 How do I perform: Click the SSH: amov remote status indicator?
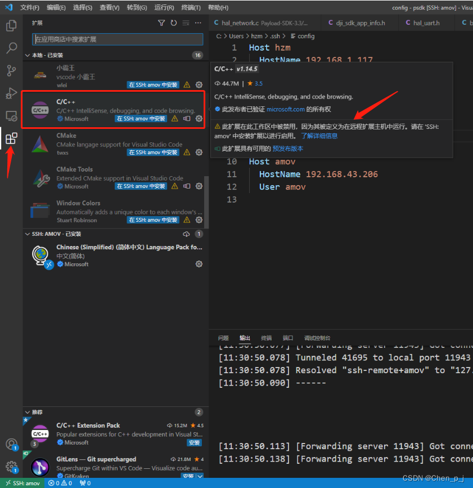point(23,483)
